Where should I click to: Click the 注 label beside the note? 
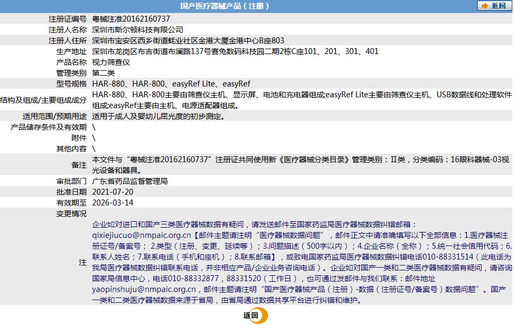click(x=83, y=262)
